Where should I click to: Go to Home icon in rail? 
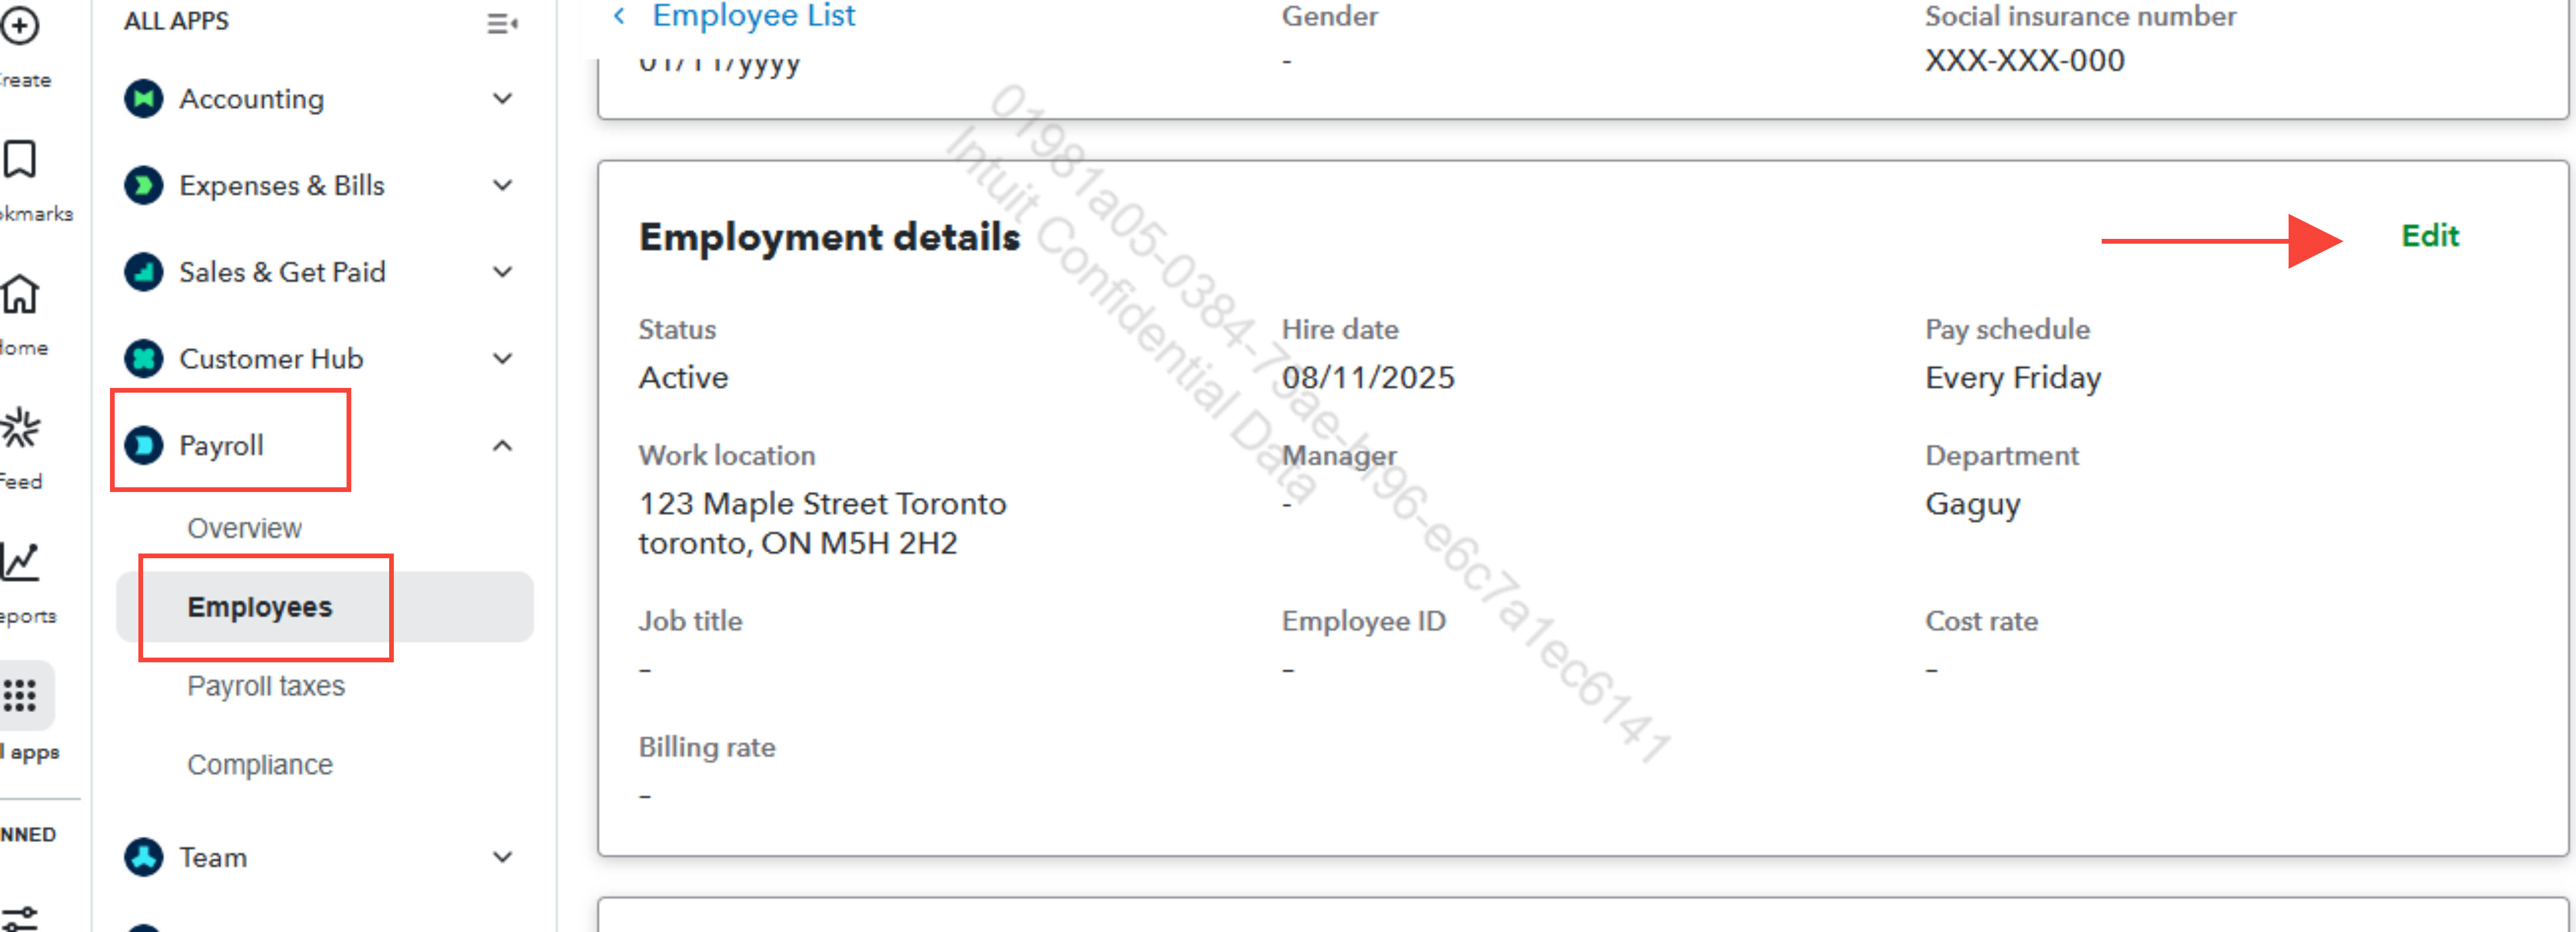click(x=19, y=294)
